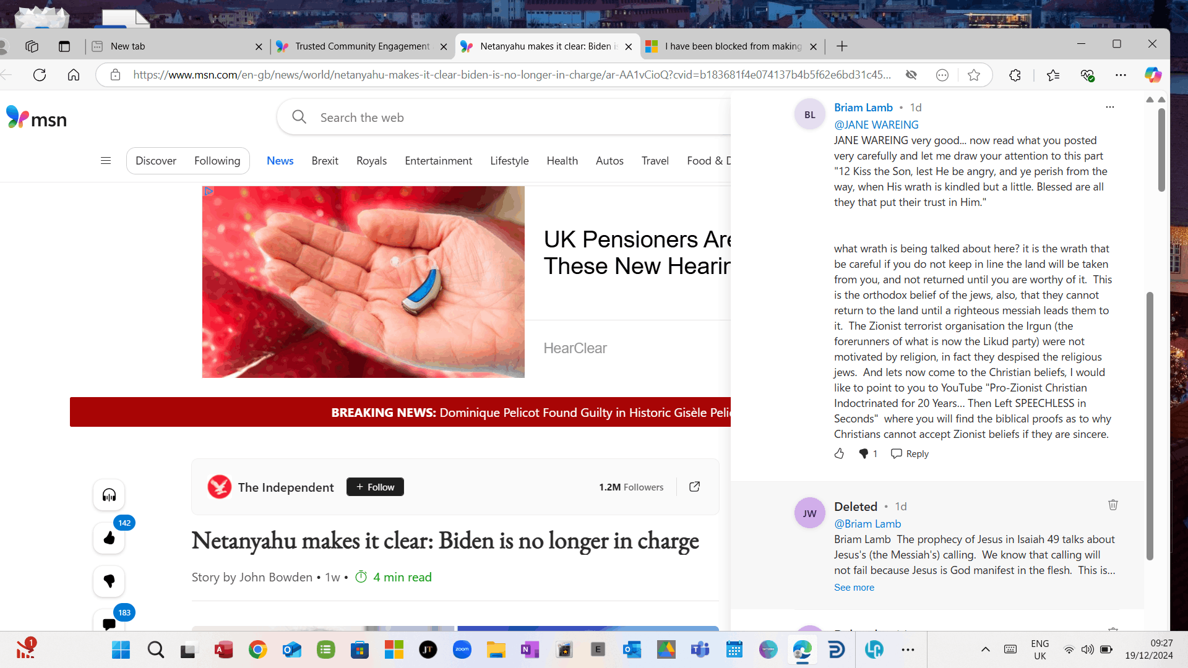Thumbs up Briam Lamb's comment

pos(839,453)
